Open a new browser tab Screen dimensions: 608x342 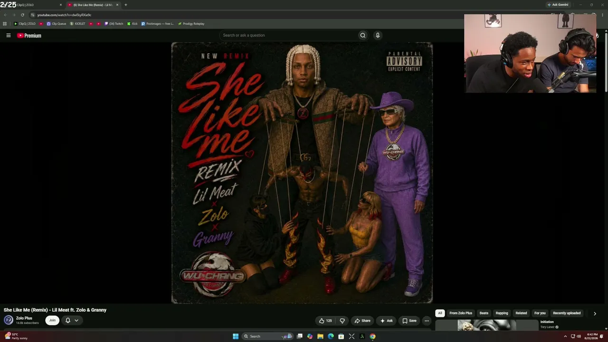[125, 5]
